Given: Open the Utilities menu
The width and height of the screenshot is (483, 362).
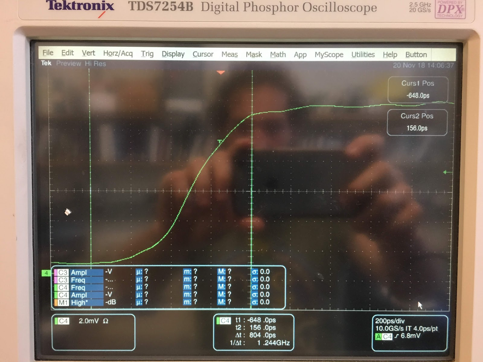Looking at the screenshot, I should [363, 55].
